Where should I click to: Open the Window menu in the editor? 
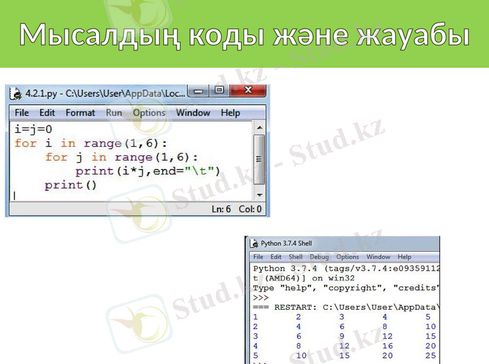coord(193,113)
